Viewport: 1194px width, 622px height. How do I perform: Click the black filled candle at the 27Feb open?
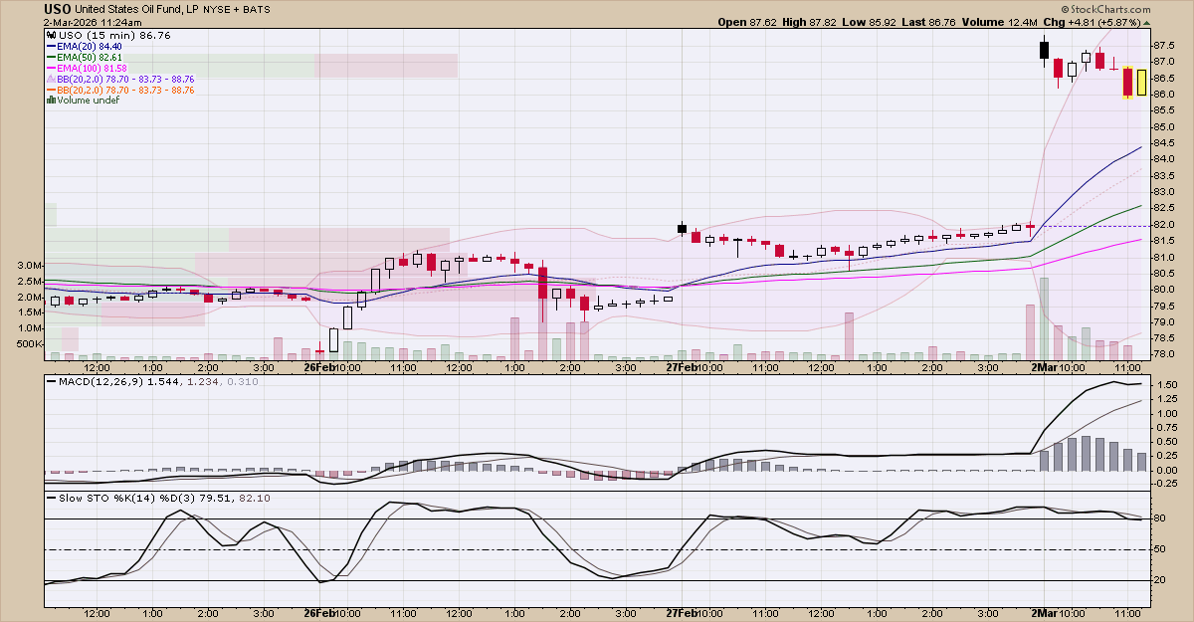pyautogui.click(x=682, y=229)
